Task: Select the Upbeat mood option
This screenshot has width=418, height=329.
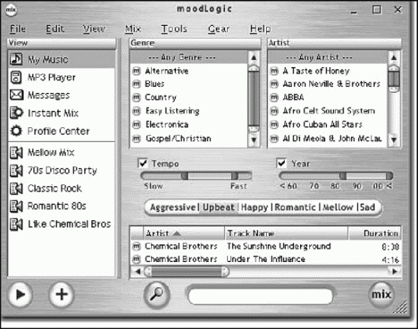Action: pyautogui.click(x=219, y=207)
